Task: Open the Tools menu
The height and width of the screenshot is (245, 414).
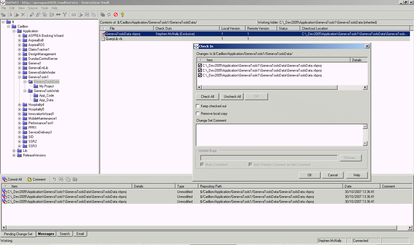Action: [x=45, y=8]
